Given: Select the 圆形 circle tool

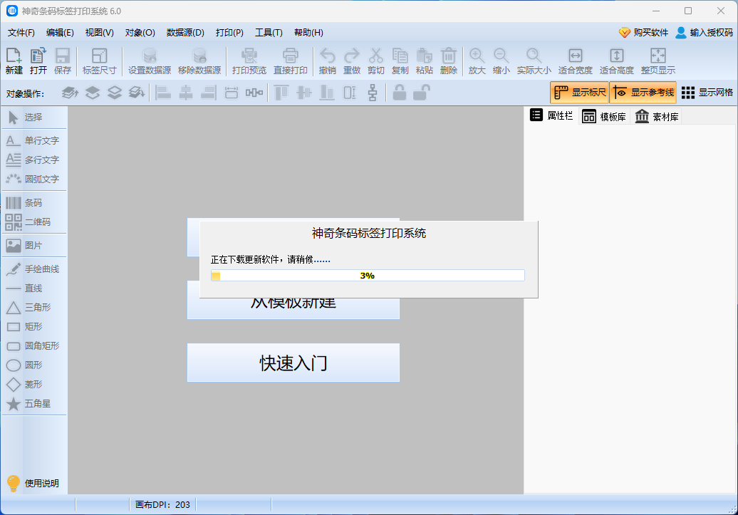Looking at the screenshot, I should tap(34, 365).
